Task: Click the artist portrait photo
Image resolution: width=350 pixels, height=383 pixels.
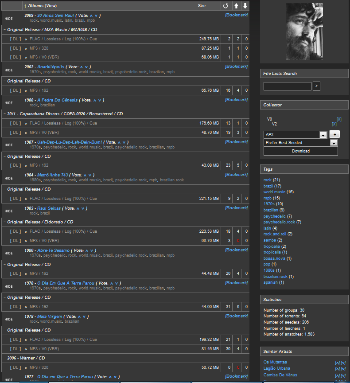Action: 304,31
